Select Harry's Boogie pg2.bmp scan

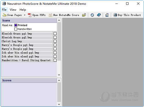(x=27, y=49)
